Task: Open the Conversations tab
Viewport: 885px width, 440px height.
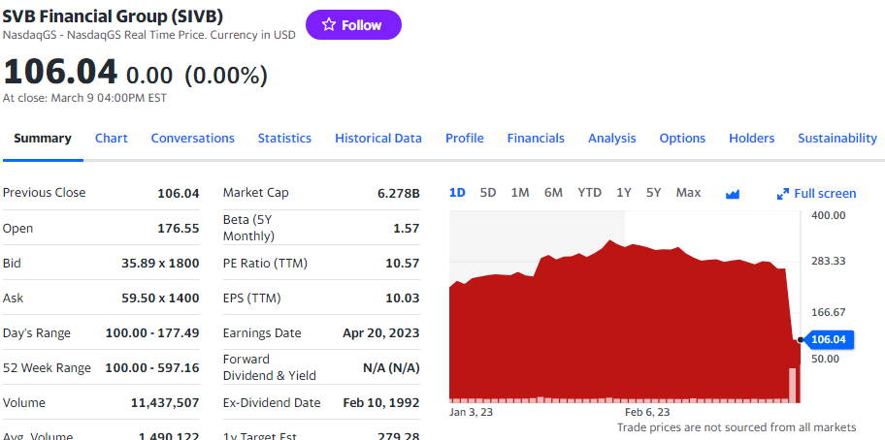Action: pyautogui.click(x=192, y=138)
